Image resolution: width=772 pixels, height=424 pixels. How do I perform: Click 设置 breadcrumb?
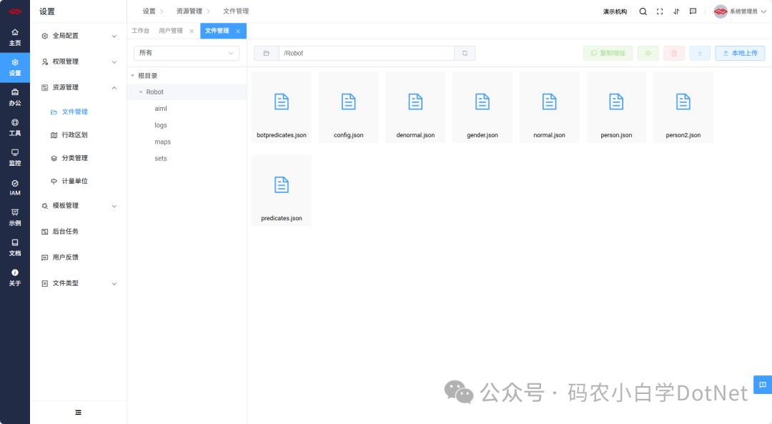click(x=149, y=11)
